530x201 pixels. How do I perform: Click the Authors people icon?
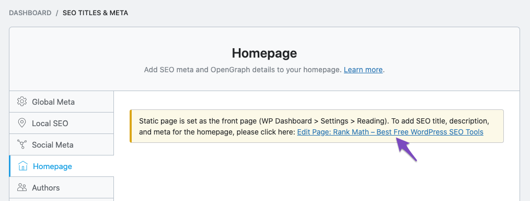tap(22, 187)
